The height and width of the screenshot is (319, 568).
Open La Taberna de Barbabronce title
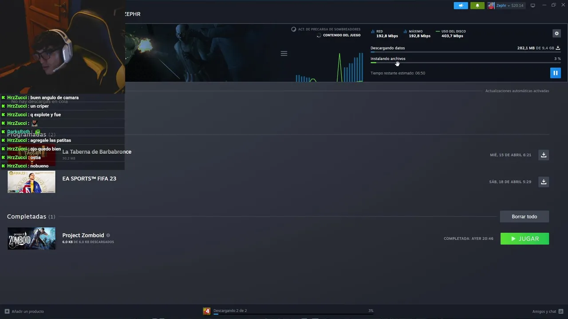pos(97,152)
